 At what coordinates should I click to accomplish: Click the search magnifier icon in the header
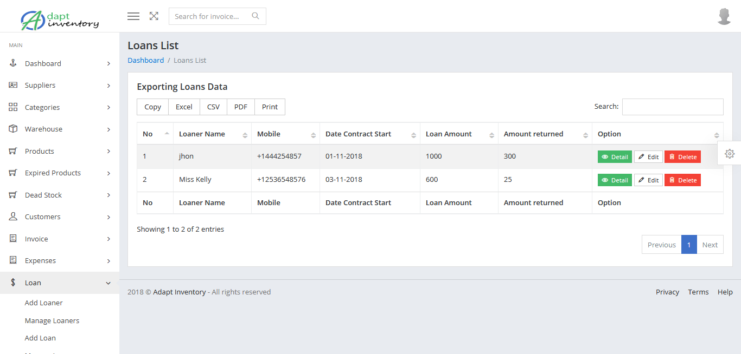pyautogui.click(x=255, y=16)
